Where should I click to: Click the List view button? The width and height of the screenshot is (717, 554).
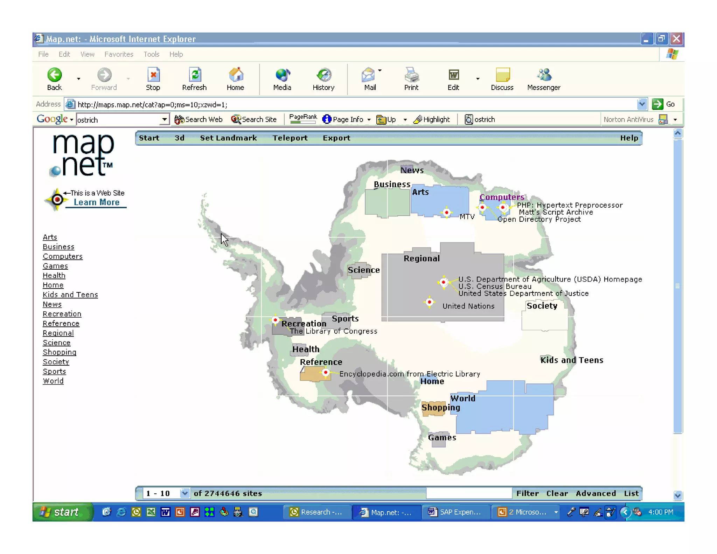click(631, 493)
